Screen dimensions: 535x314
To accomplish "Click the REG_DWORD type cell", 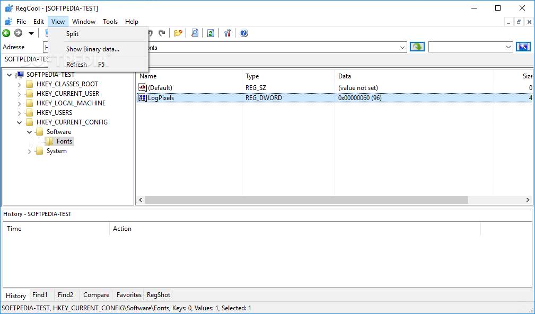I will [x=264, y=98].
